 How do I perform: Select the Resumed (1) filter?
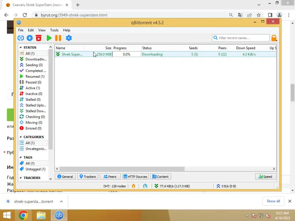(x=33, y=77)
